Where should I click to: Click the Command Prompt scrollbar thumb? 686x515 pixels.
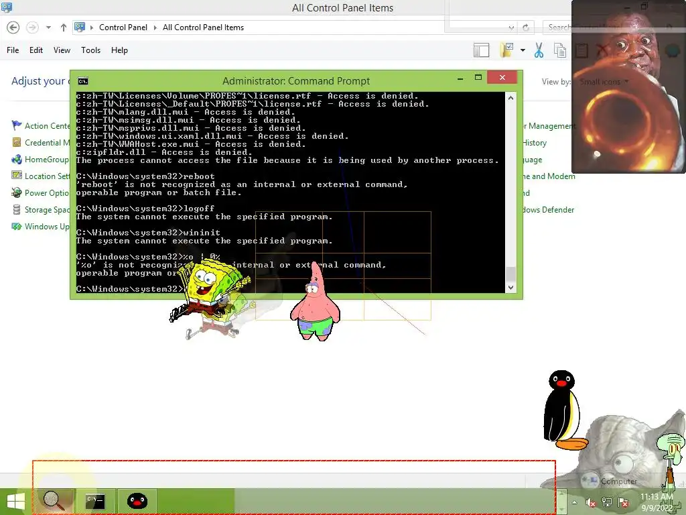(x=510, y=274)
